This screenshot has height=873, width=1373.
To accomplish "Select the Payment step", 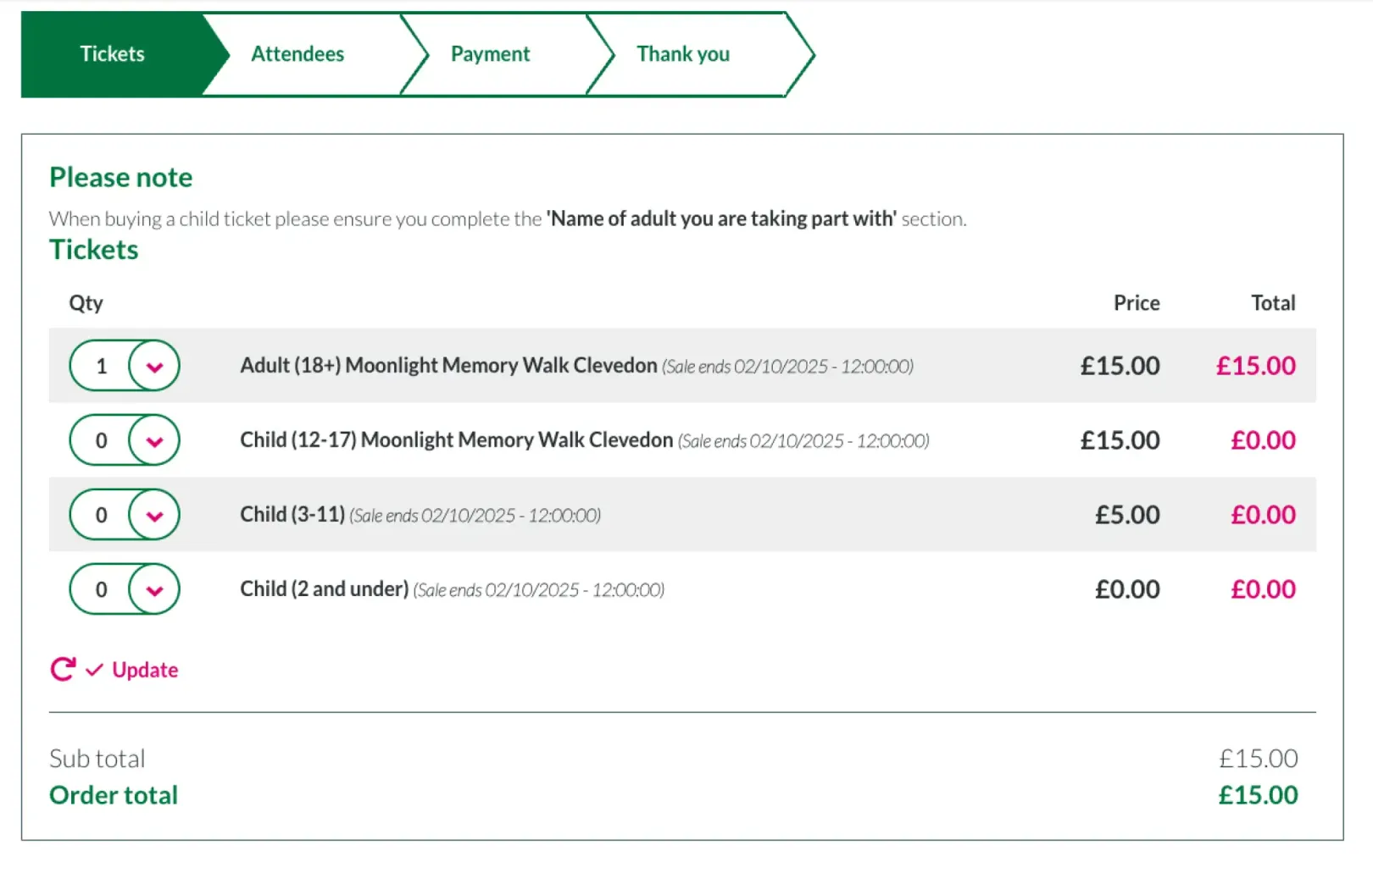I will click(490, 53).
